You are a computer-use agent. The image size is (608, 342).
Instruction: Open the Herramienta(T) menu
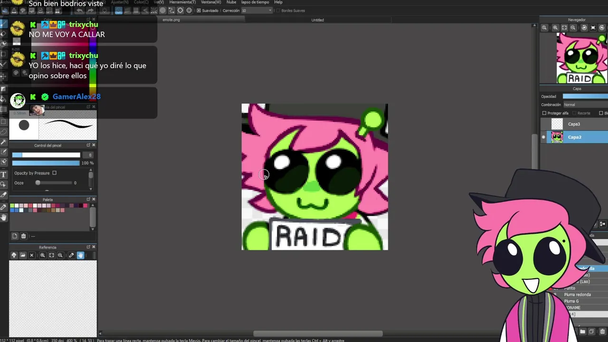tap(182, 2)
